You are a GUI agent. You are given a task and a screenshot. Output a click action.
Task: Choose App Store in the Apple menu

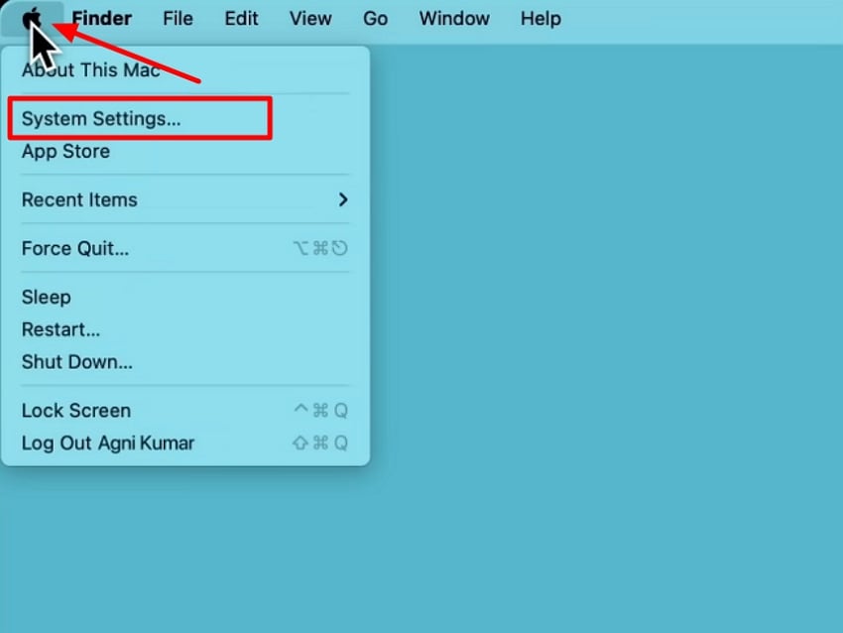[185, 151]
